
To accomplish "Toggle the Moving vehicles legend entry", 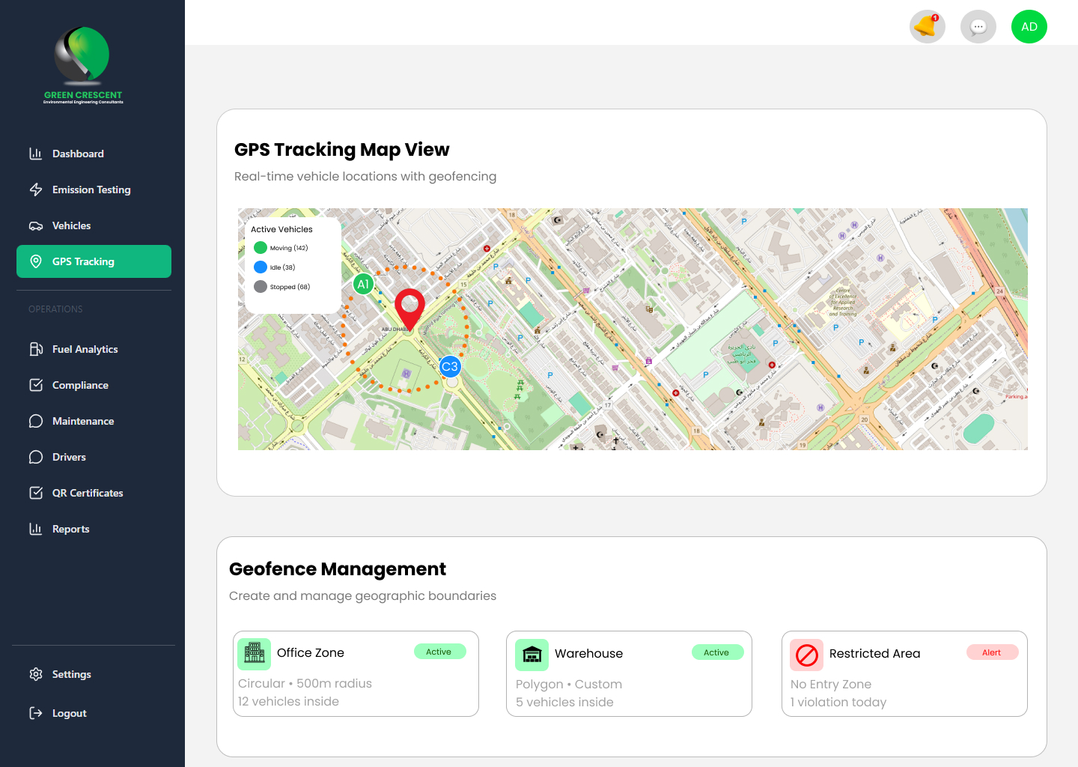I will [x=260, y=247].
